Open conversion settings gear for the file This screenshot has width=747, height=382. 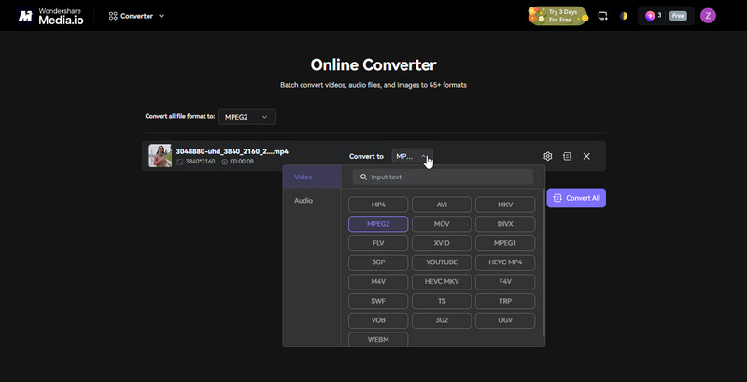[548, 156]
